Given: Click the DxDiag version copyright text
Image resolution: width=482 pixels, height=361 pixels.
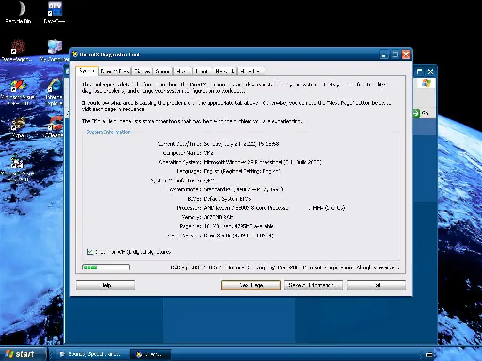Looking at the screenshot, I should [x=285, y=267].
